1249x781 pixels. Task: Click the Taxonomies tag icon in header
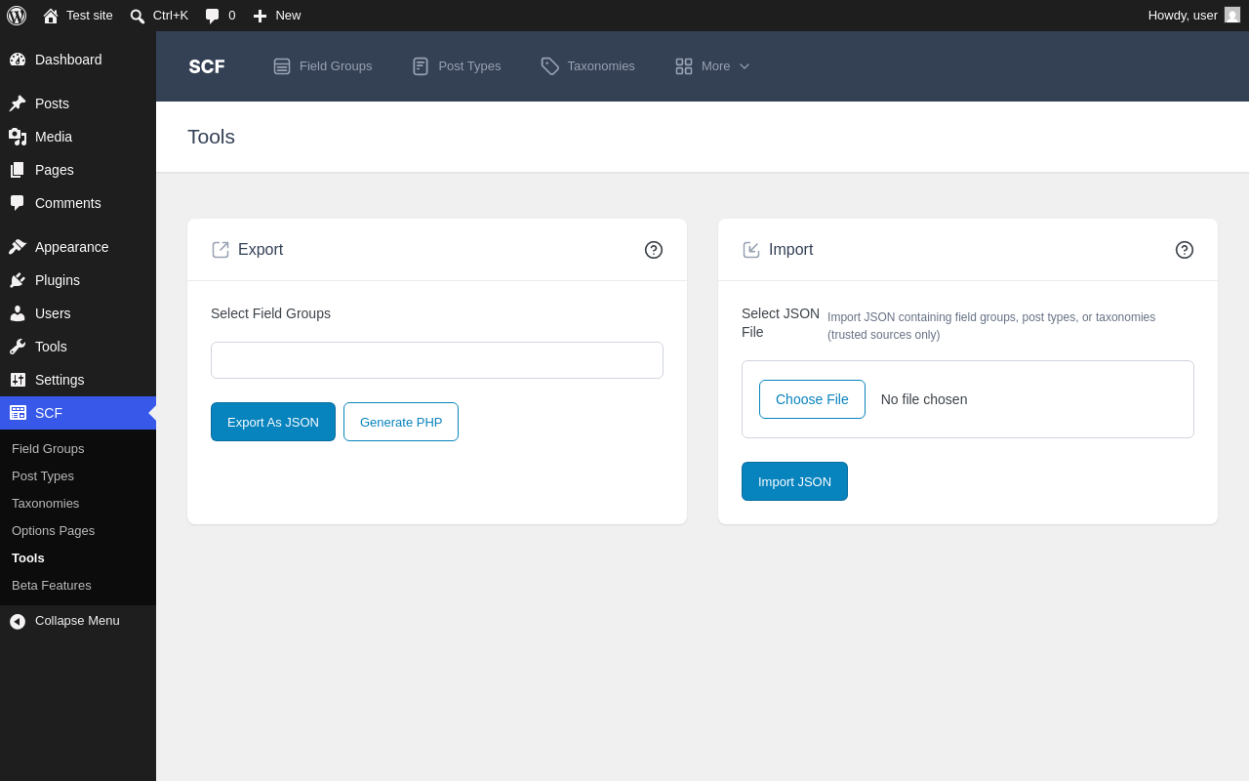pos(550,66)
